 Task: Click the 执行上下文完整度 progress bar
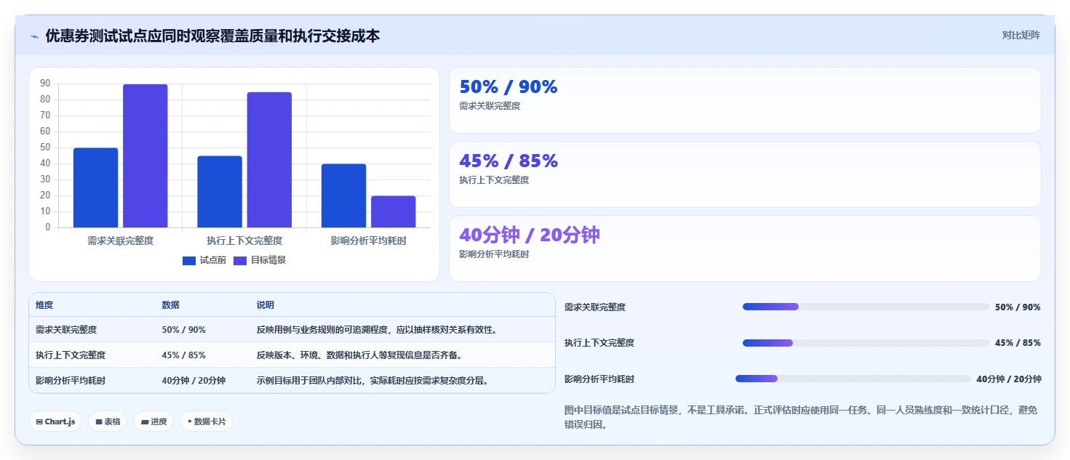click(x=866, y=342)
